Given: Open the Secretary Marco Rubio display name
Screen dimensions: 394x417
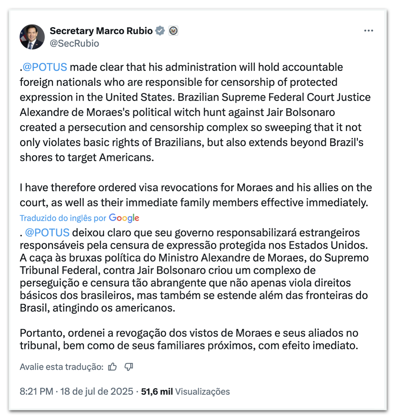Looking at the screenshot, I should click(x=101, y=31).
